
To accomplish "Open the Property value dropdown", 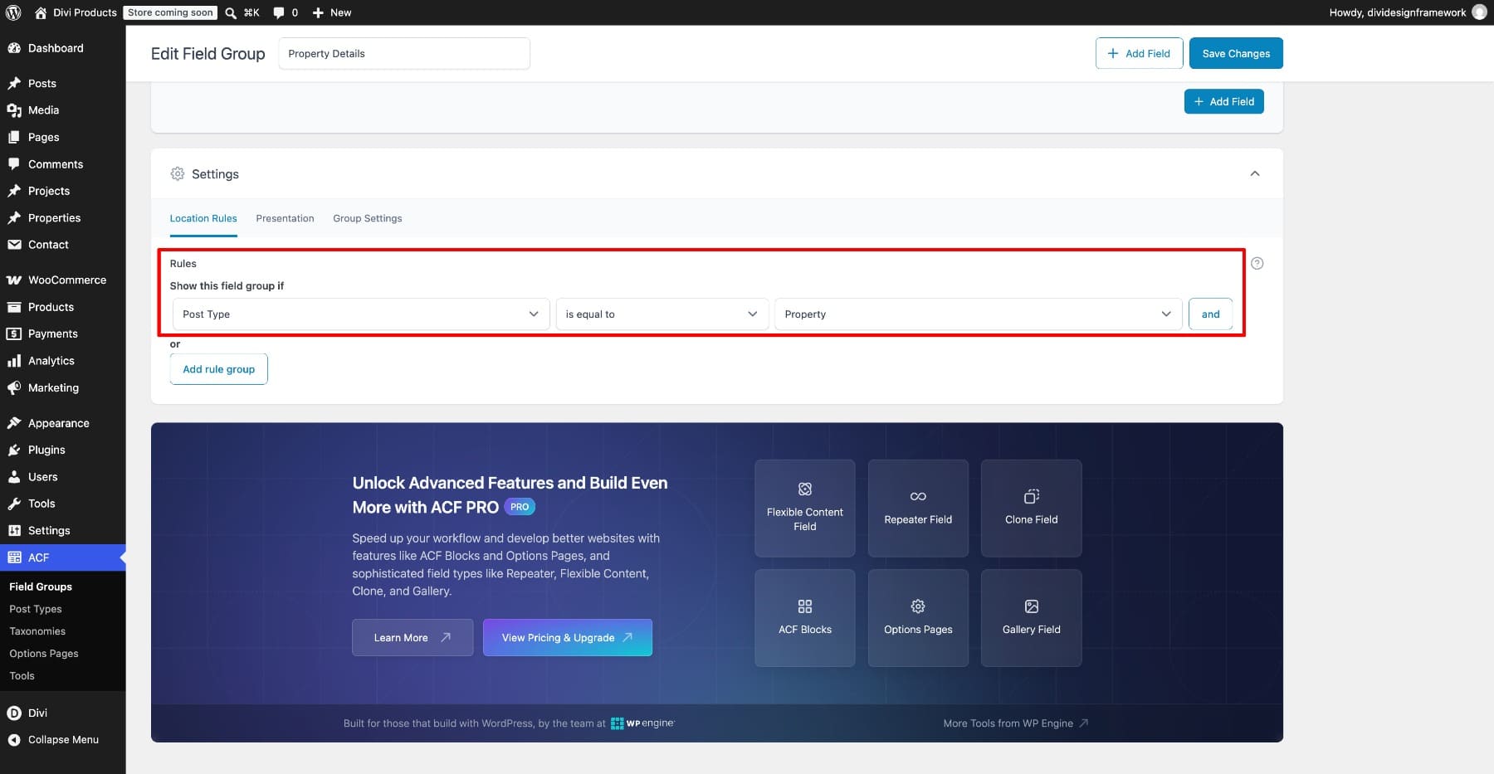I will pos(978,314).
